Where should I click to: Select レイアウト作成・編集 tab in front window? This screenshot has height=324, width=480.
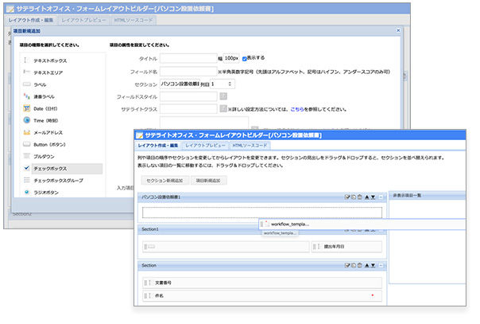point(158,146)
